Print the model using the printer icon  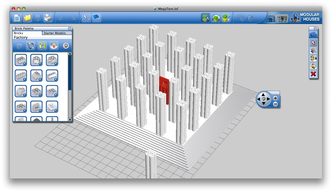(48, 18)
